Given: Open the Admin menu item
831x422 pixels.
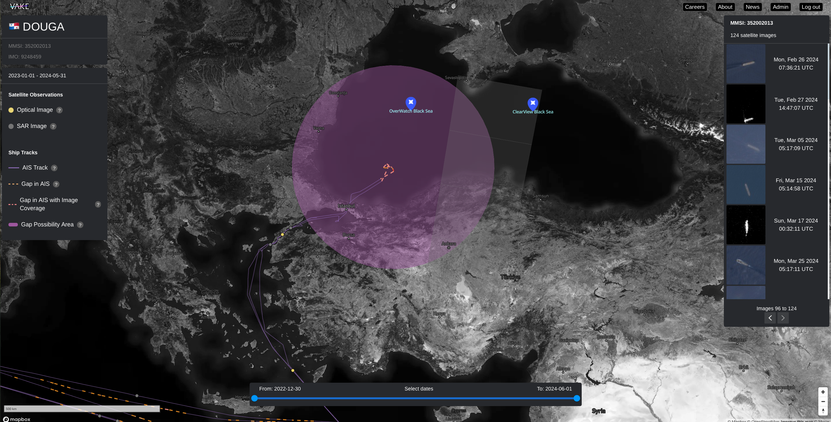Looking at the screenshot, I should [780, 7].
